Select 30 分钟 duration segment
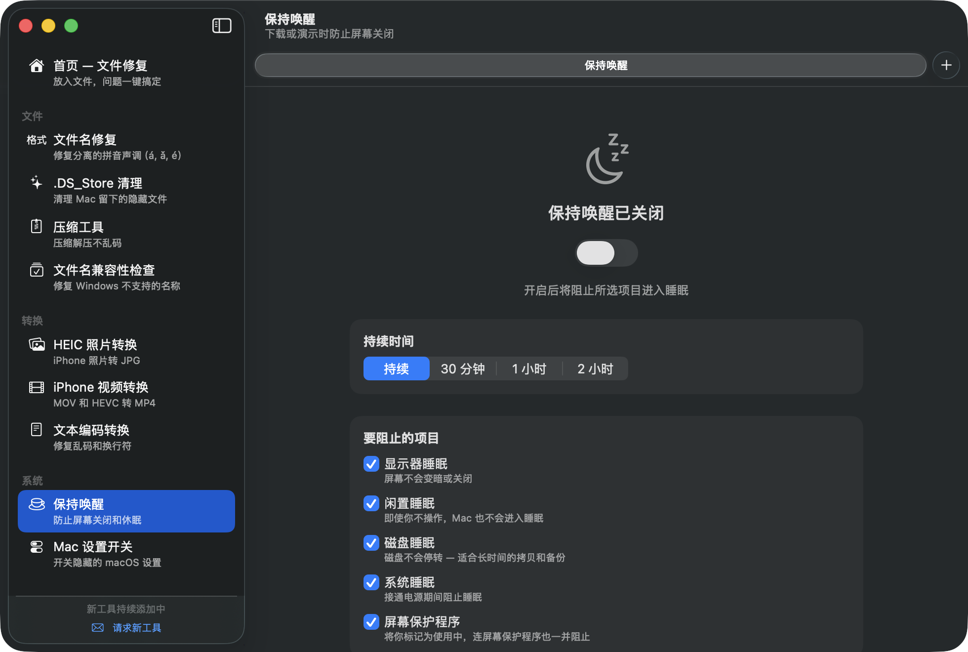The image size is (968, 652). pyautogui.click(x=463, y=368)
